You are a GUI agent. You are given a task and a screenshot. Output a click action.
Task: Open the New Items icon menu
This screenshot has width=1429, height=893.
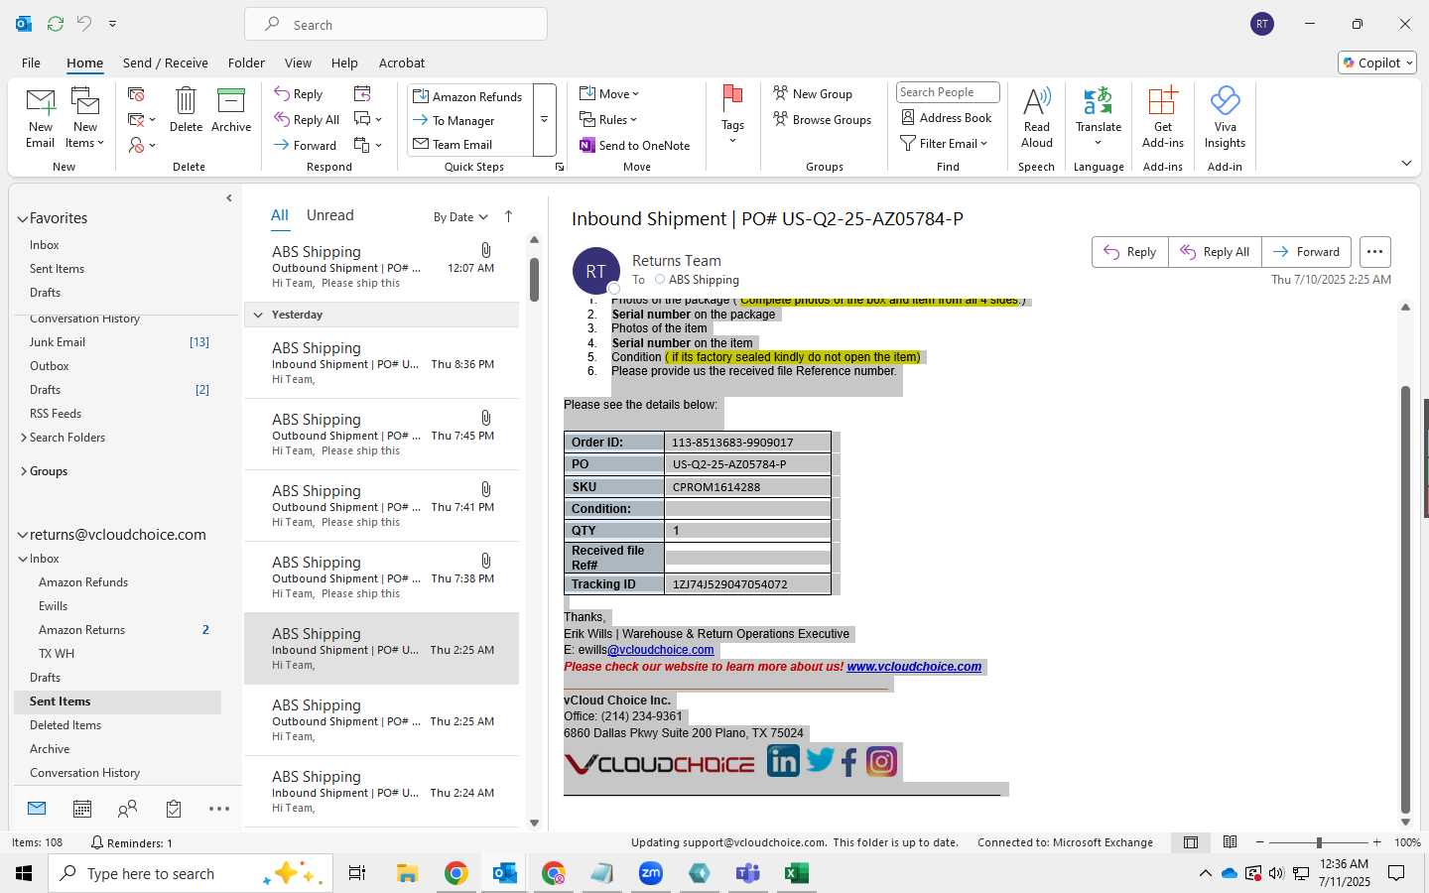coord(85,102)
